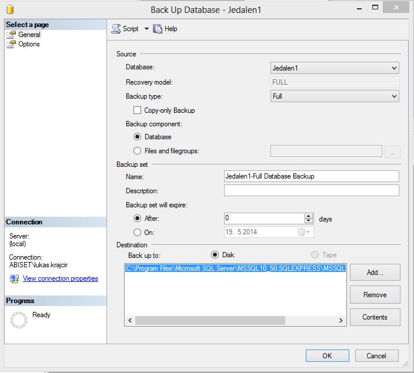
Task: Select Disk as backup destination
Action: pos(215,255)
